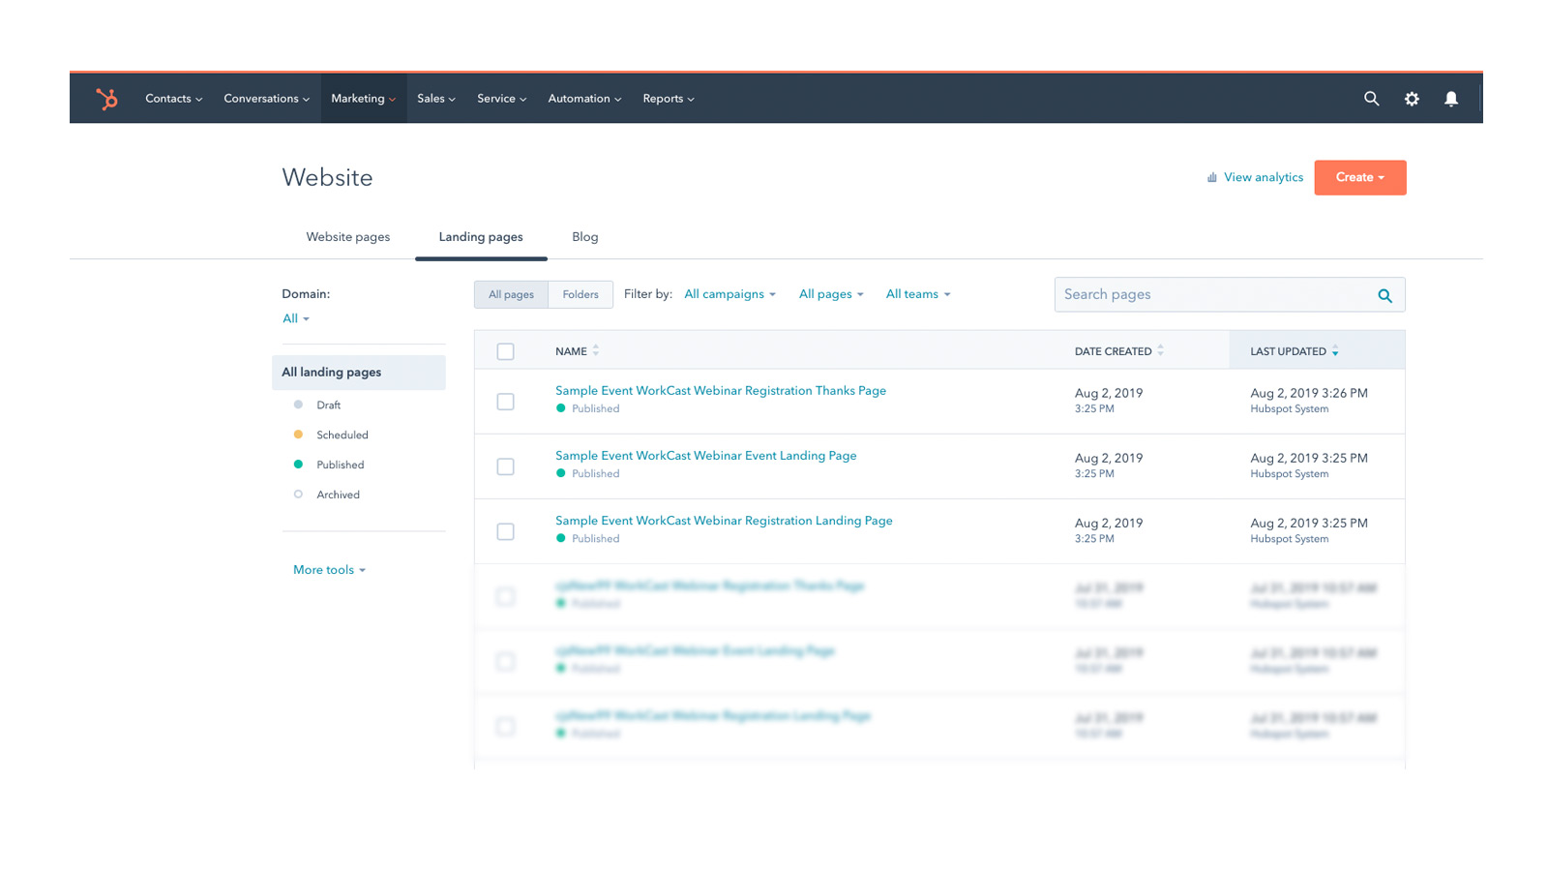Open settings via the gear icon
The width and height of the screenshot is (1548, 871).
(1412, 98)
